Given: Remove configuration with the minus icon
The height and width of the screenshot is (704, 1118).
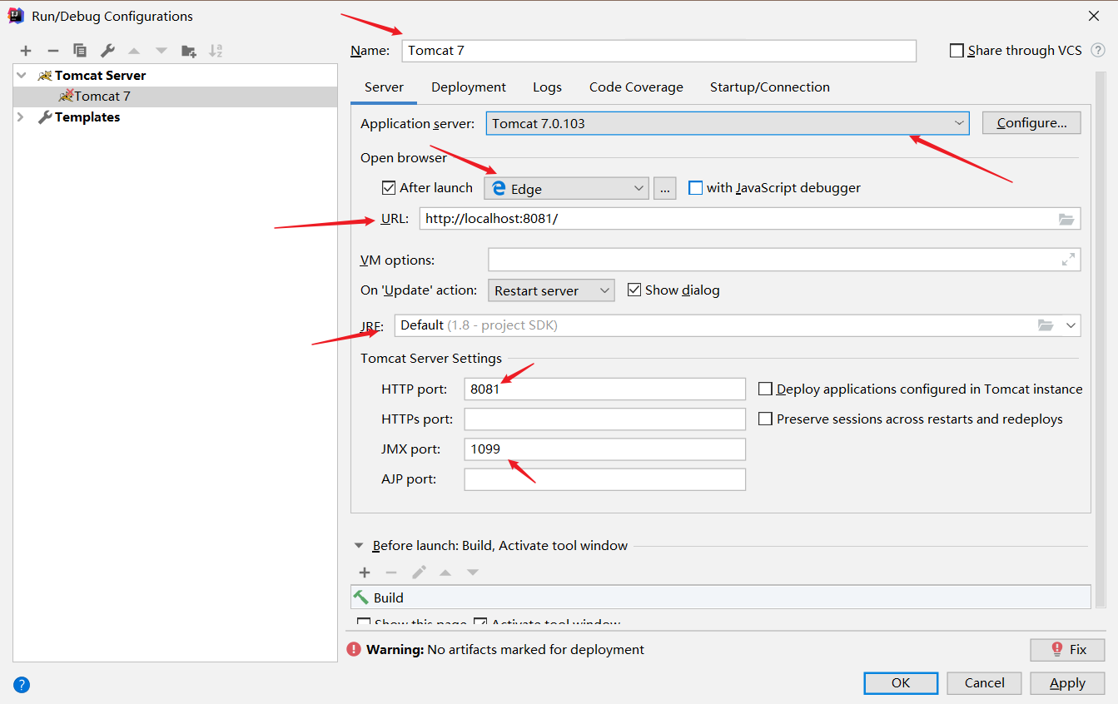Looking at the screenshot, I should click(x=52, y=51).
